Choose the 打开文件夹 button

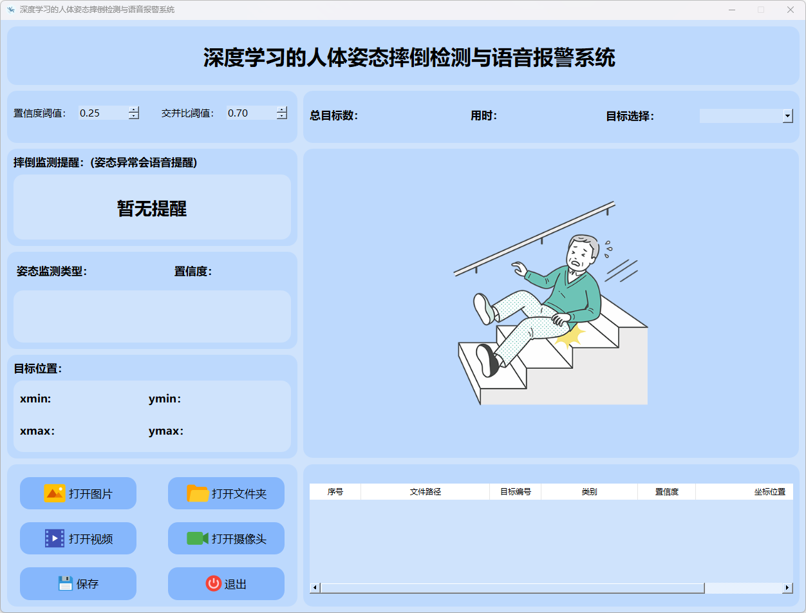click(x=226, y=493)
